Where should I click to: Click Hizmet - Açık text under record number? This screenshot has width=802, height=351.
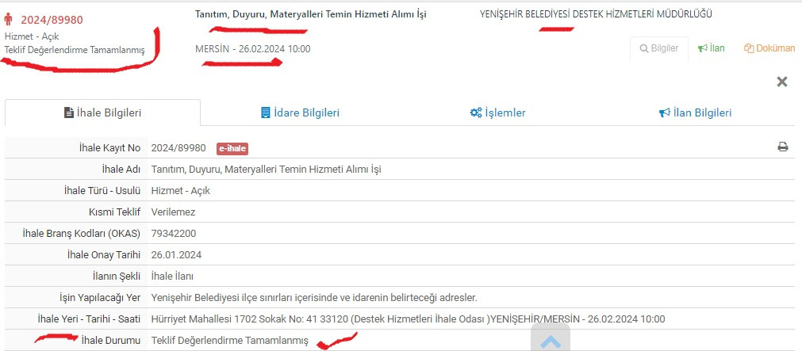(32, 36)
